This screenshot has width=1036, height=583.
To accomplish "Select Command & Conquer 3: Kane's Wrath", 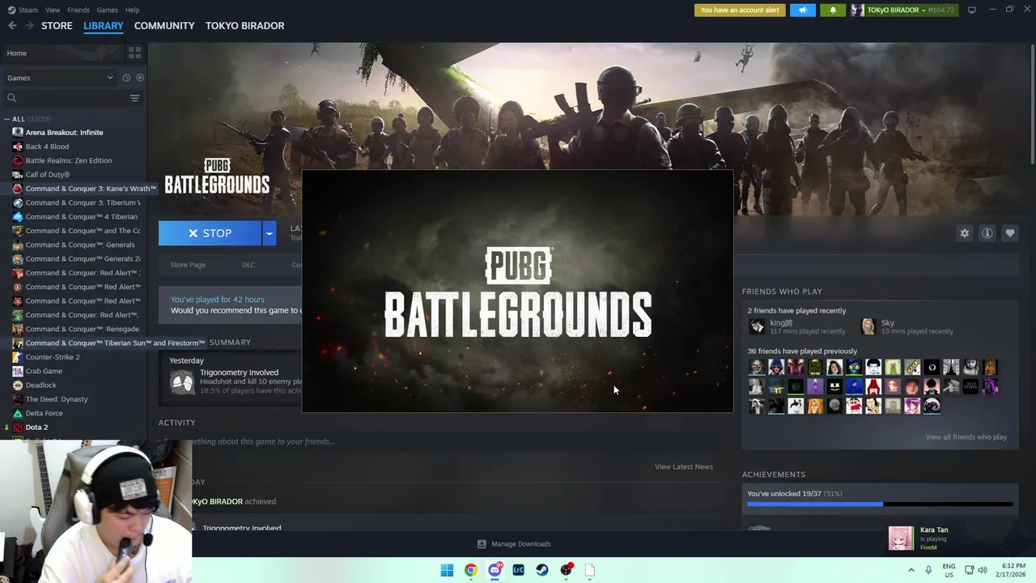I will (x=91, y=189).
